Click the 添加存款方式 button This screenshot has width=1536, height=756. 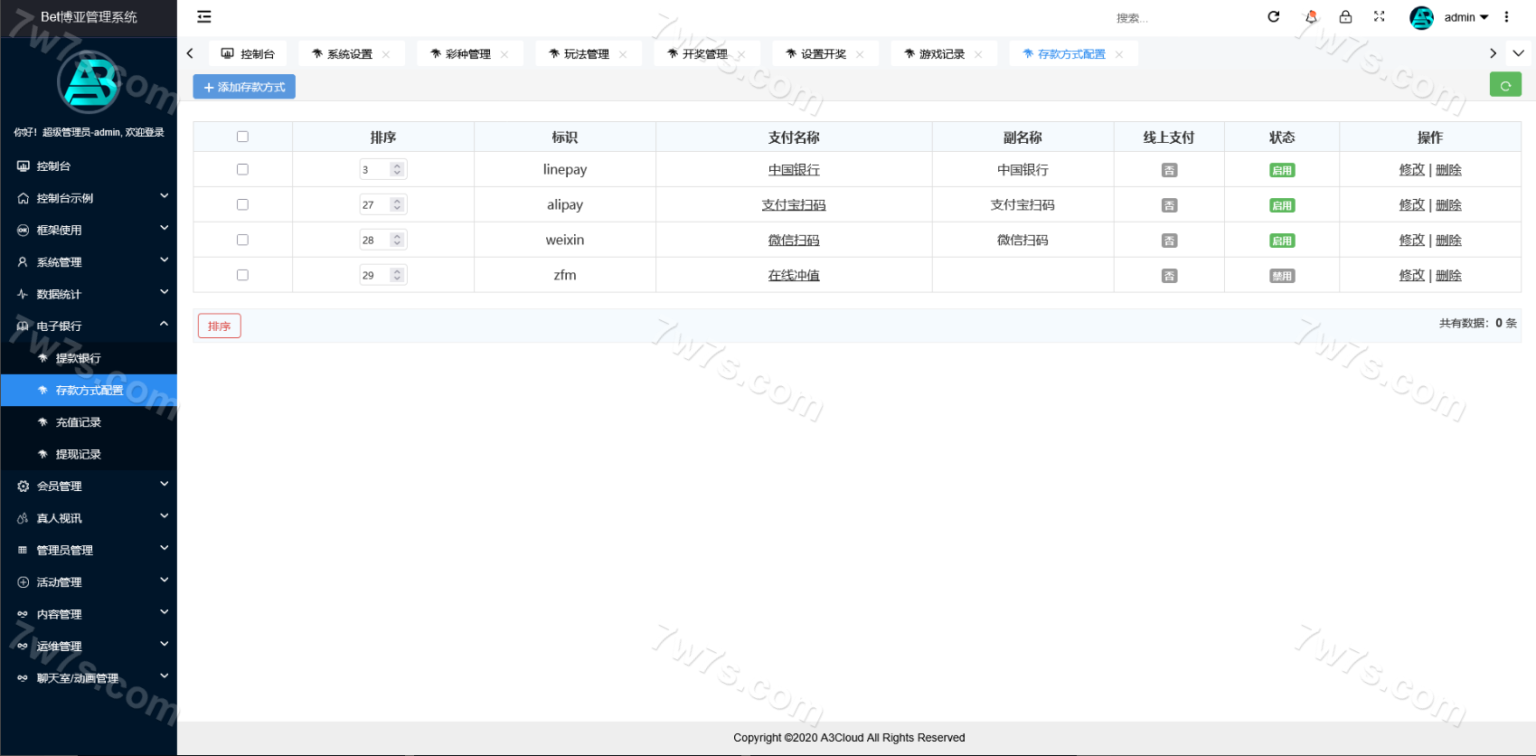[244, 87]
